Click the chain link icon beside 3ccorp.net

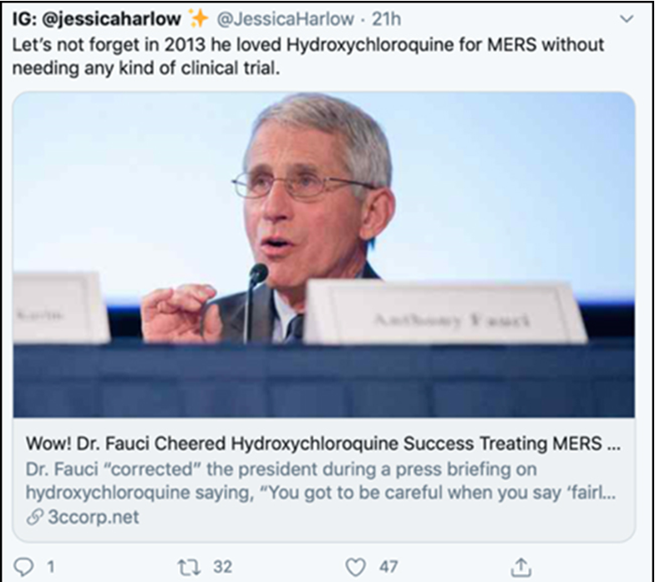pyautogui.click(x=34, y=518)
